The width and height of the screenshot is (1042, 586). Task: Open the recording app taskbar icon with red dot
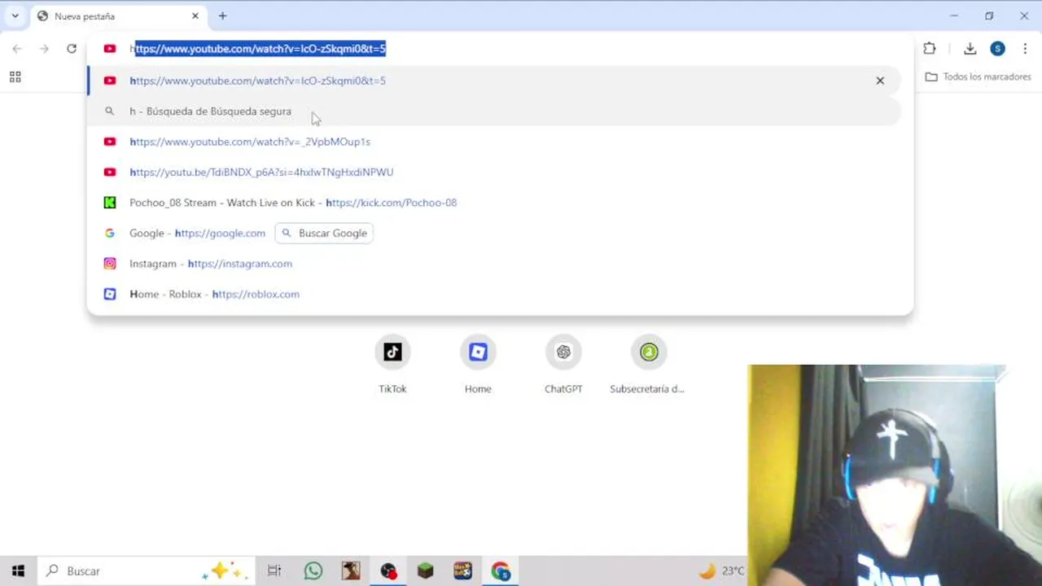click(x=388, y=571)
